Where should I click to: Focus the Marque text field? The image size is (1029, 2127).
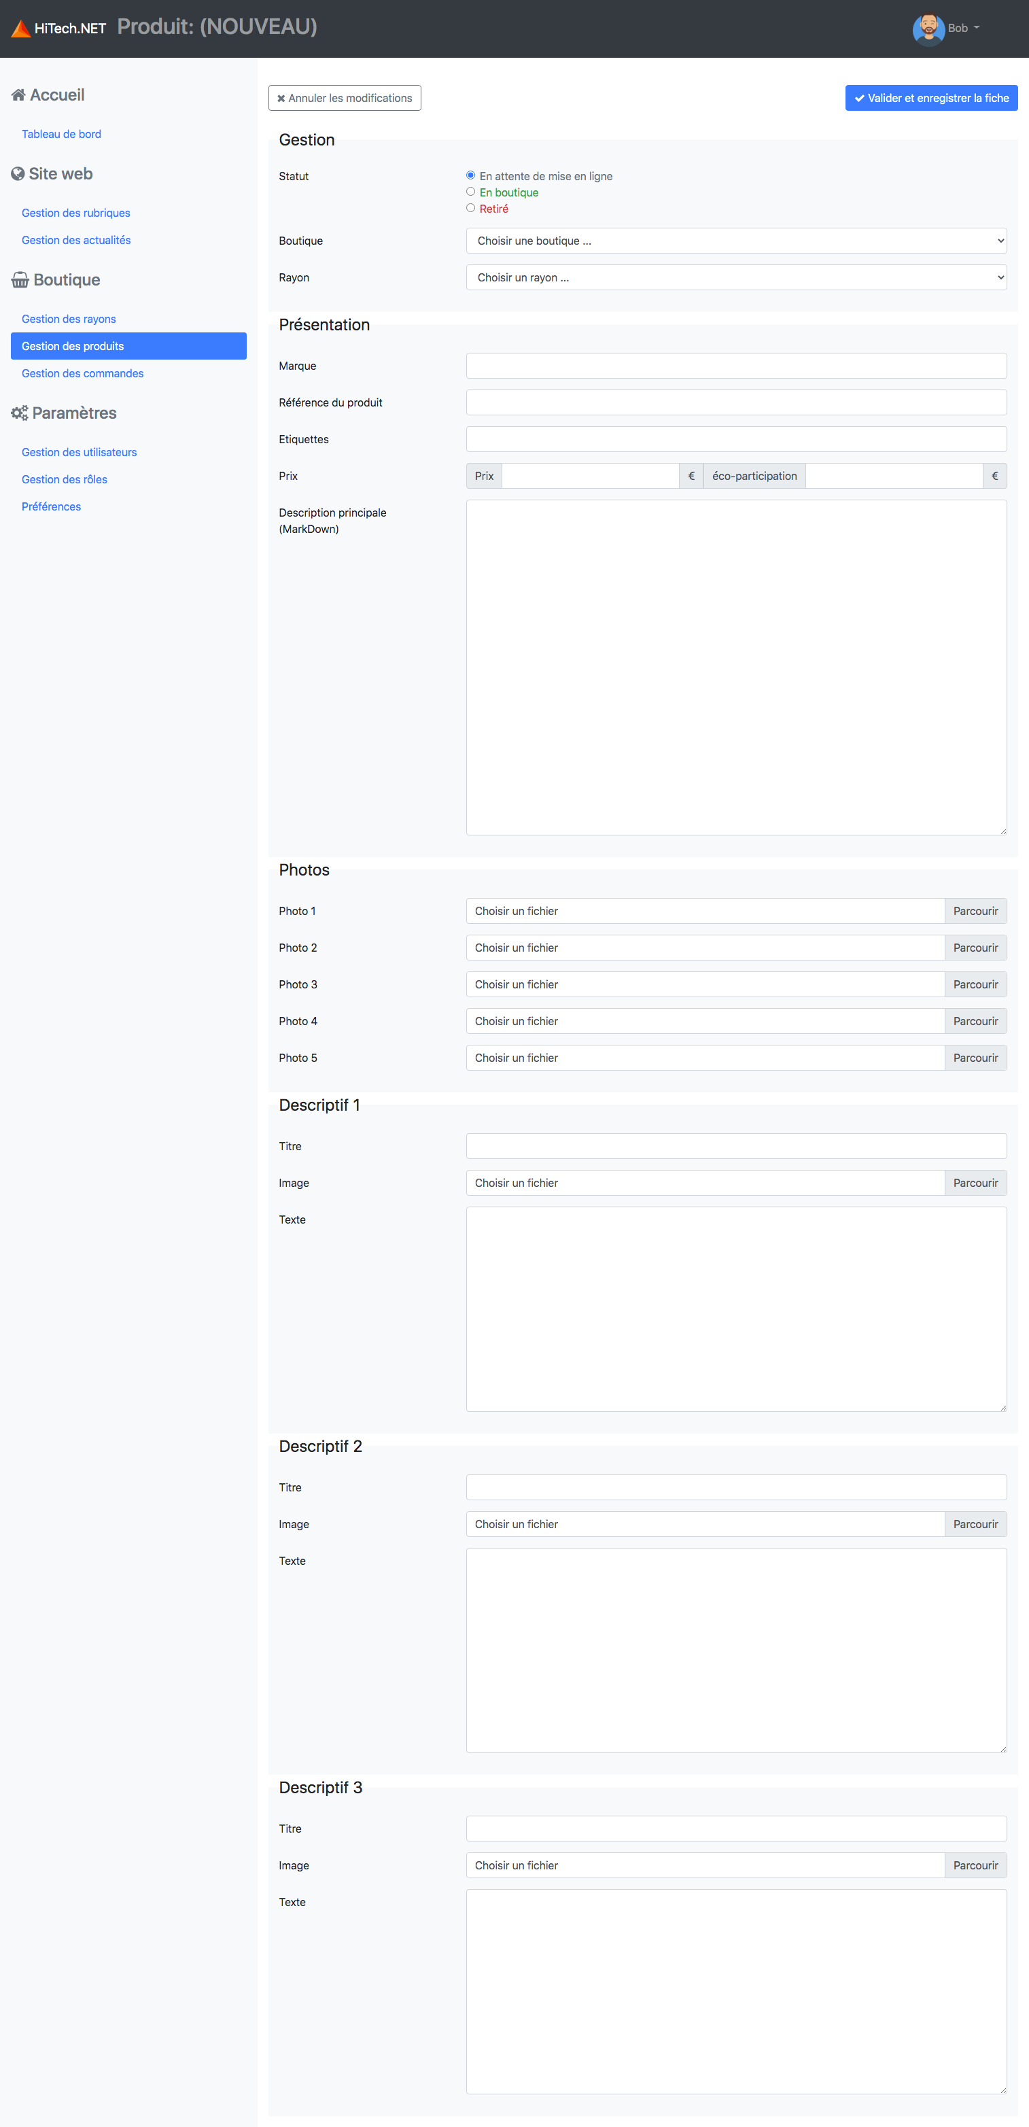pos(736,366)
